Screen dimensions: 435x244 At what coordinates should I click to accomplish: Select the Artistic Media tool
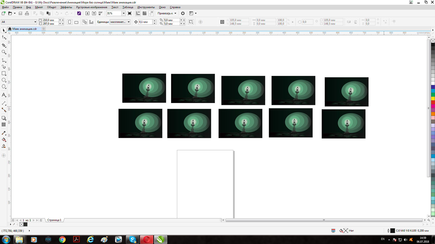coord(4,67)
